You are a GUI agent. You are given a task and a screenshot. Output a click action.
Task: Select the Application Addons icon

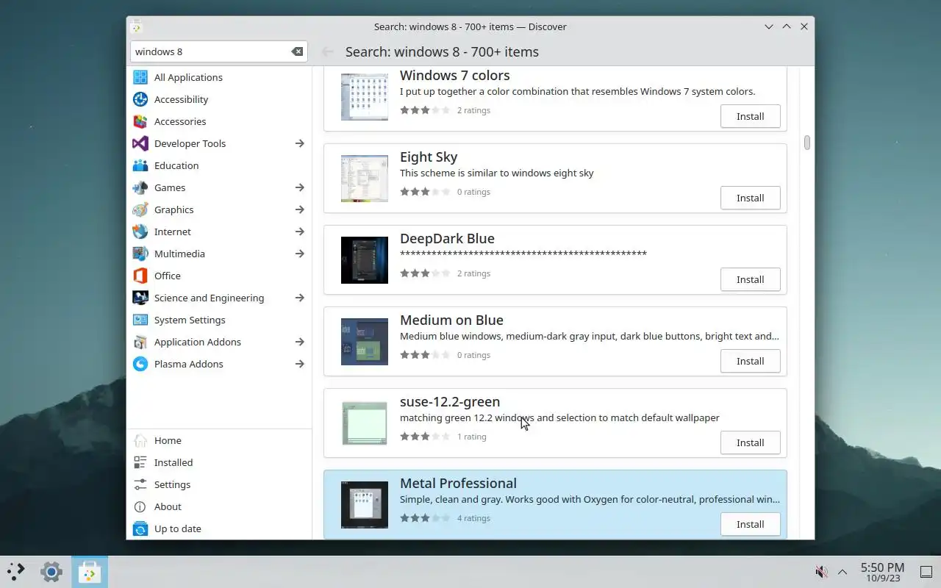coord(140,342)
